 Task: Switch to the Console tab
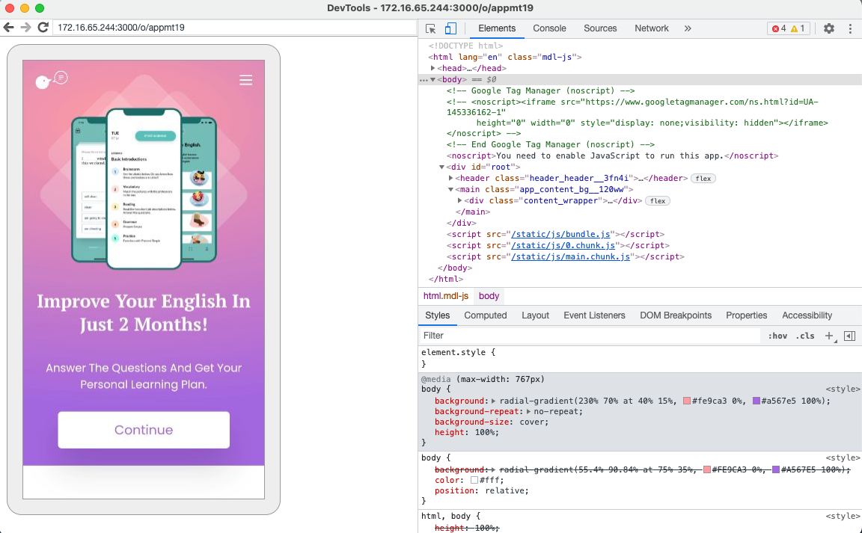[549, 28]
